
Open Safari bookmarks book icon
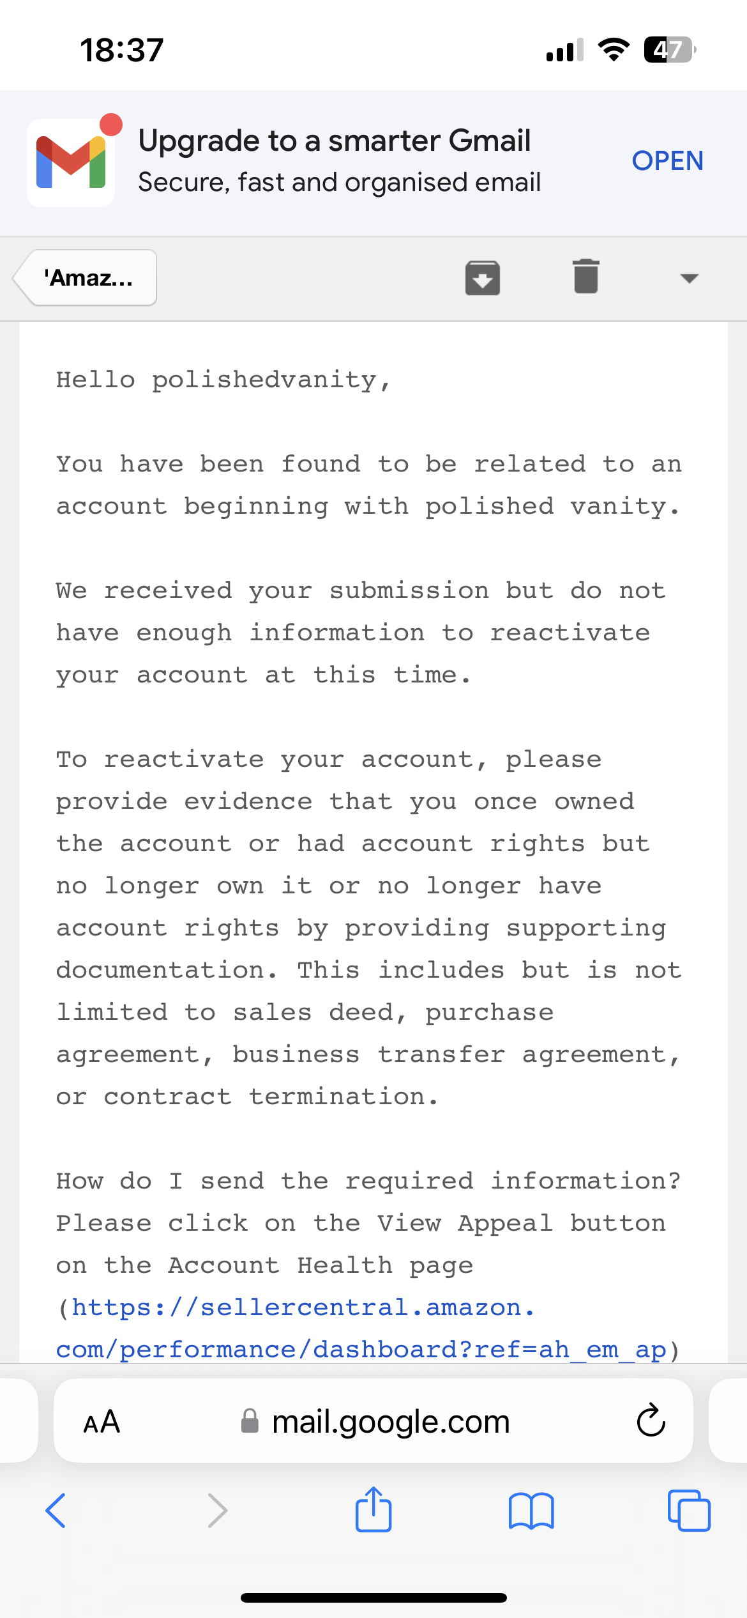pos(531,1511)
